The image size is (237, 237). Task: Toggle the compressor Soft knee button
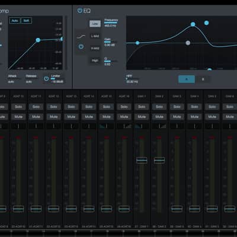(x=26, y=21)
